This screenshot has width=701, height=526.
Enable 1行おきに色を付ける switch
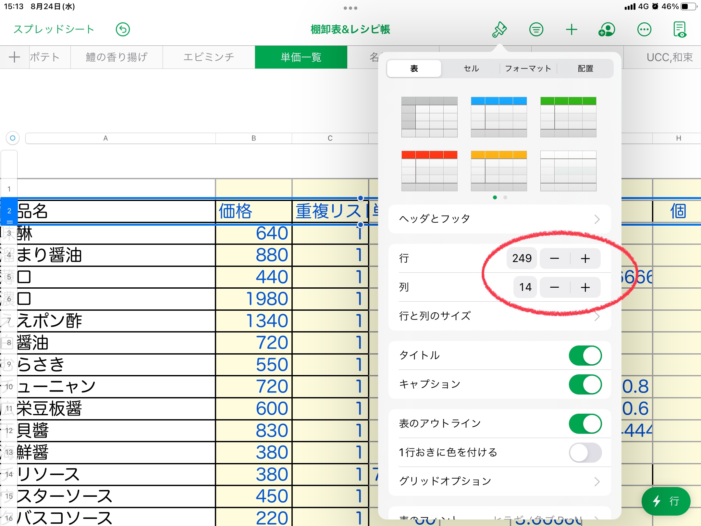pos(585,453)
